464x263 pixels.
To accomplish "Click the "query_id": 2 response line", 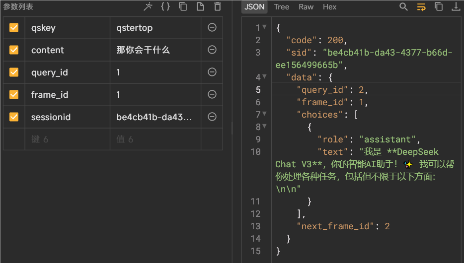I will click(x=332, y=90).
